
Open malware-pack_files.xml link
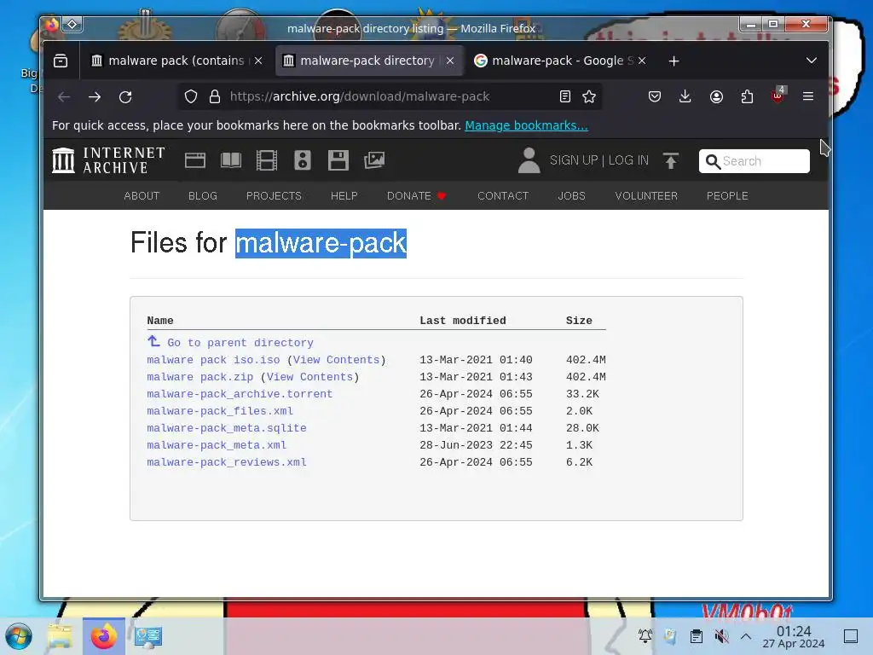click(x=220, y=411)
